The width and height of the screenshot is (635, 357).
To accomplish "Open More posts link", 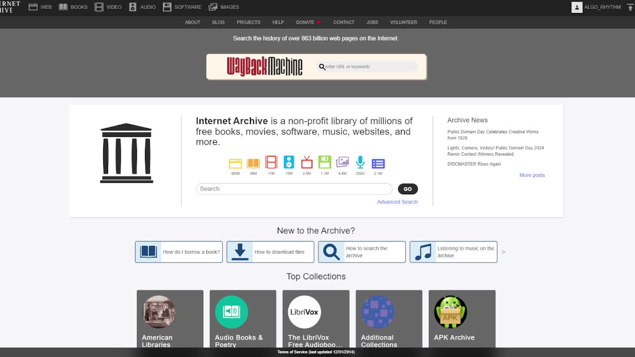I will [x=532, y=175].
